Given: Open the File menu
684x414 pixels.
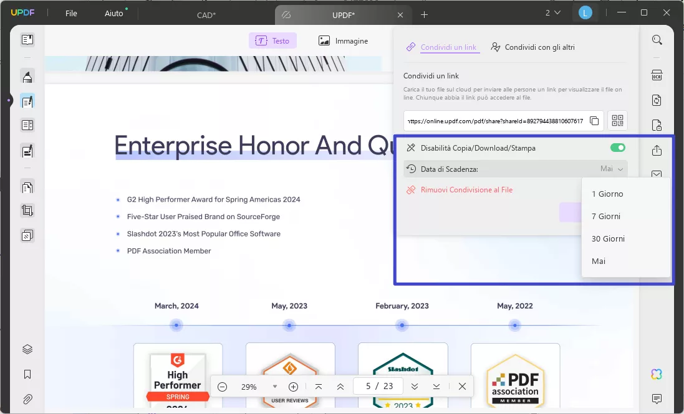Looking at the screenshot, I should [71, 14].
